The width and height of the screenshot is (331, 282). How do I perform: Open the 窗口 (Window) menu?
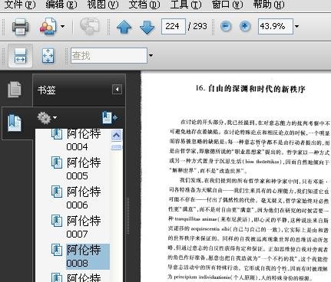click(227, 5)
